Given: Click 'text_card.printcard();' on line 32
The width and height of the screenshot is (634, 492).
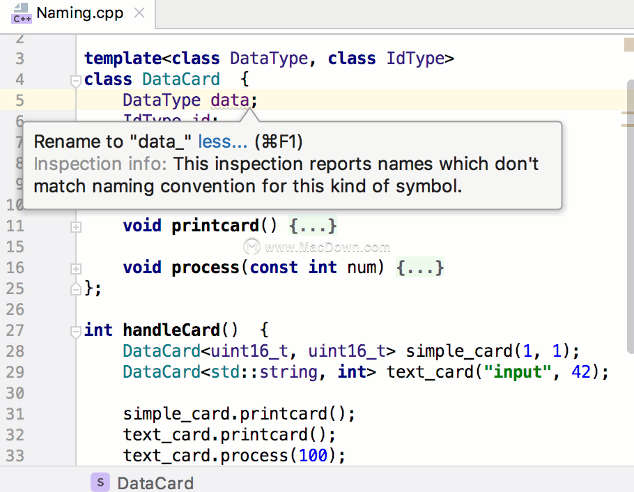Looking at the screenshot, I should click(229, 435).
